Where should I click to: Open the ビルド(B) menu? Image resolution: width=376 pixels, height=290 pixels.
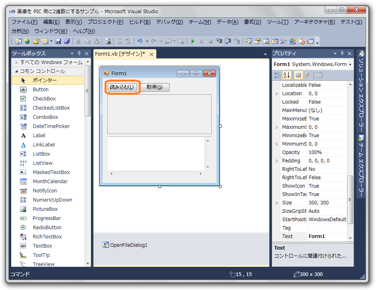(140, 22)
